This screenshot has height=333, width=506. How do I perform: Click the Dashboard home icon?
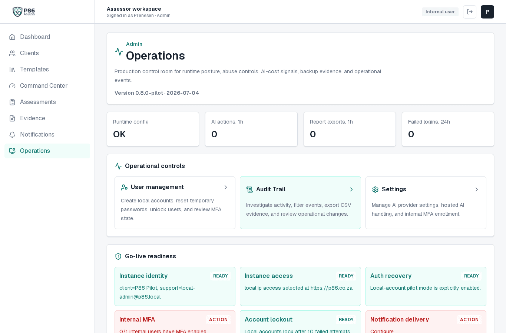tap(12, 37)
